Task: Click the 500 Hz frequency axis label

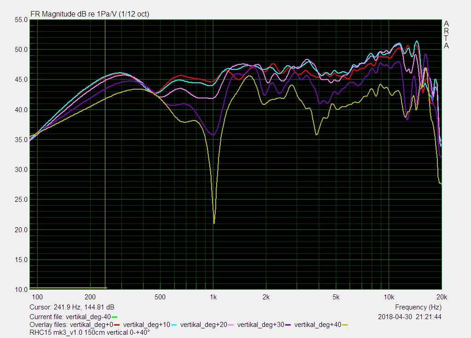Action: 160,297
